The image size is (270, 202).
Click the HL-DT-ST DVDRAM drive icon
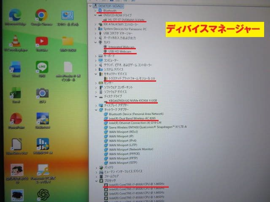tap(105, 20)
